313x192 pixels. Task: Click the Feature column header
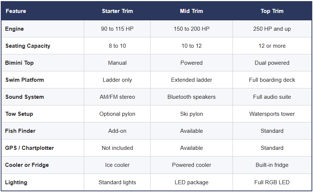pyautogui.click(x=16, y=11)
